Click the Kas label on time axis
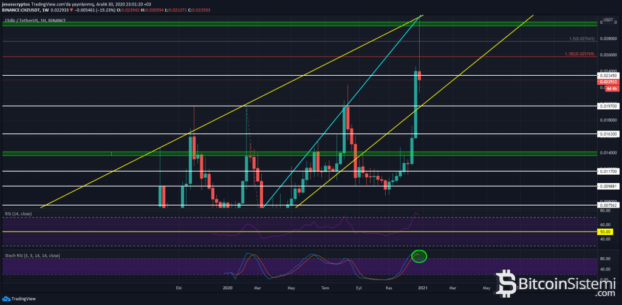The width and height of the screenshot is (622, 305). tap(389, 289)
